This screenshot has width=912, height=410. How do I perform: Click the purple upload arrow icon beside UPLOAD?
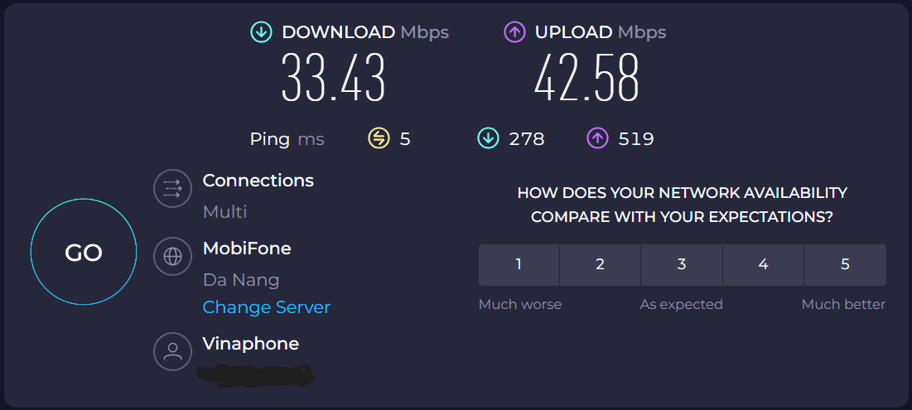pyautogui.click(x=514, y=32)
